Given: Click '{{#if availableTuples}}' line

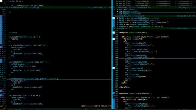Looking at the screenshot, I should coord(137,50).
